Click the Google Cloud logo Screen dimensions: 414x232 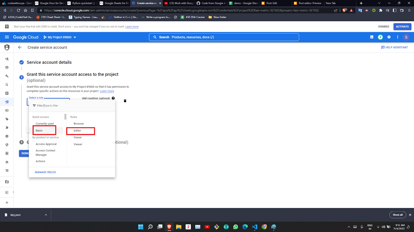(26, 37)
